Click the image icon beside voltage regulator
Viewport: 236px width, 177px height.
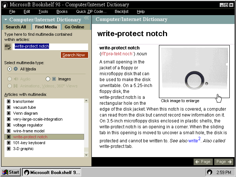pos(9,125)
